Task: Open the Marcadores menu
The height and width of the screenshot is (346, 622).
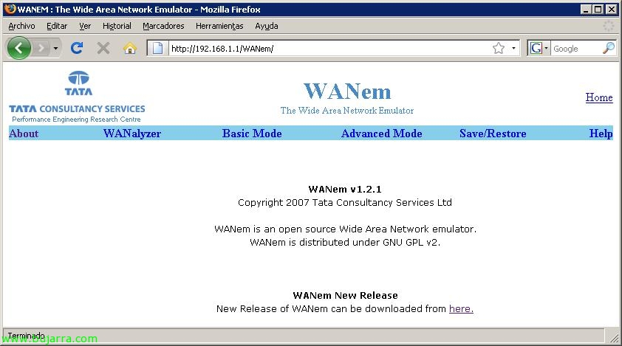Action: [163, 26]
